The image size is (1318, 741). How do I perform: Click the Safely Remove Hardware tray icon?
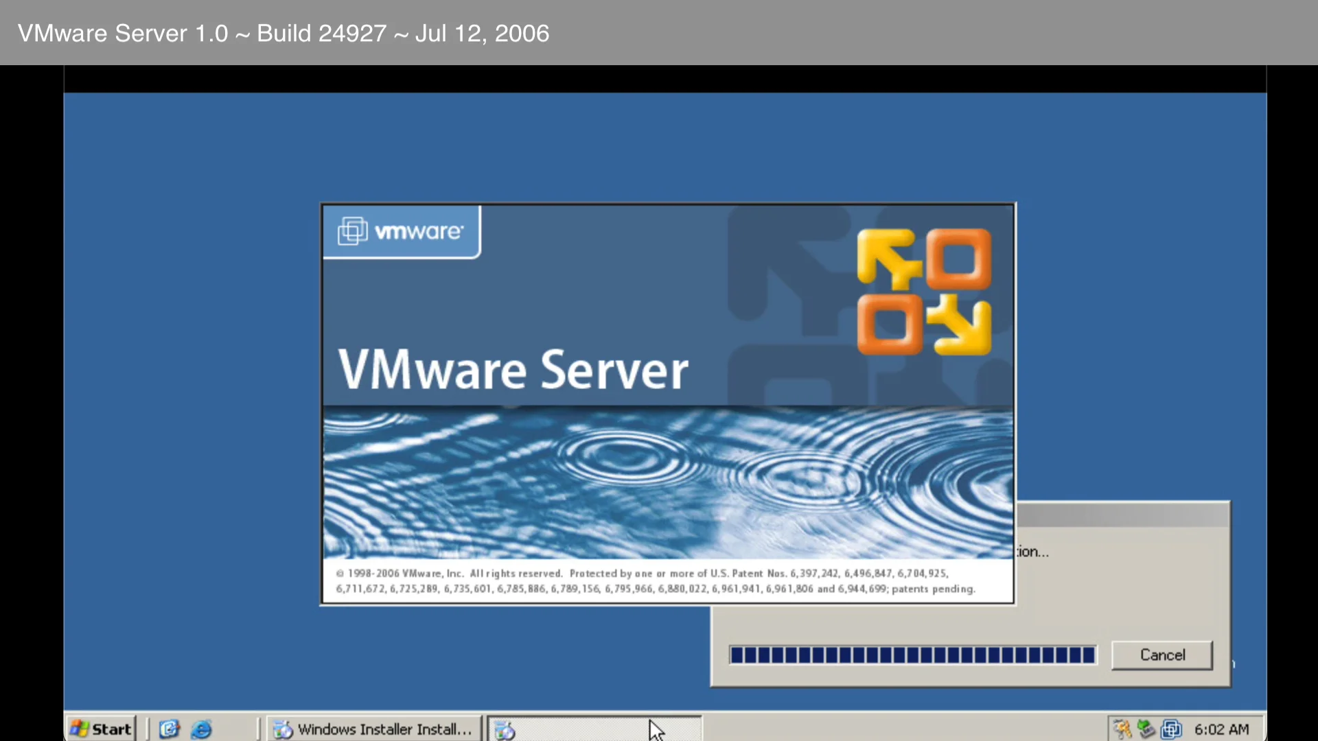1146,729
